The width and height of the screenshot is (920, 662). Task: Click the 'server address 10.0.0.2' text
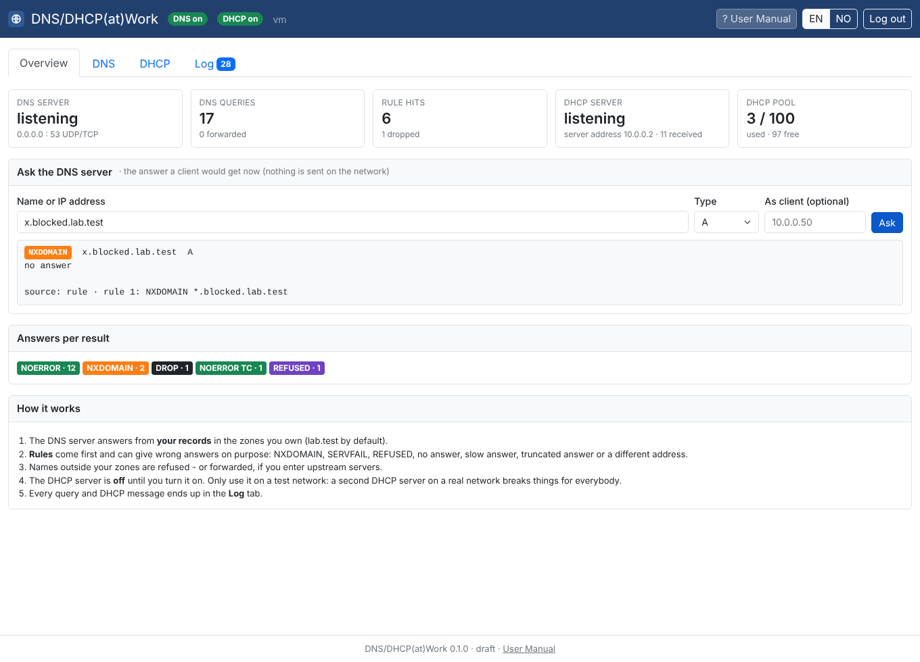(x=609, y=134)
